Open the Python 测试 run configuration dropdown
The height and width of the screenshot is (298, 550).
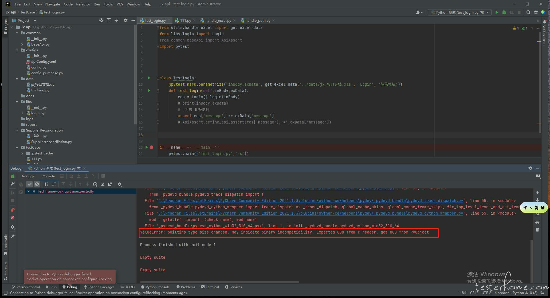460,12
